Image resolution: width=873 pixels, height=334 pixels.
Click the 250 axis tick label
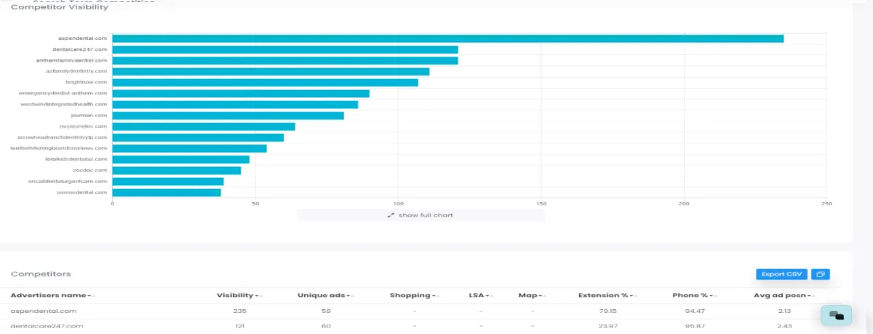[826, 203]
